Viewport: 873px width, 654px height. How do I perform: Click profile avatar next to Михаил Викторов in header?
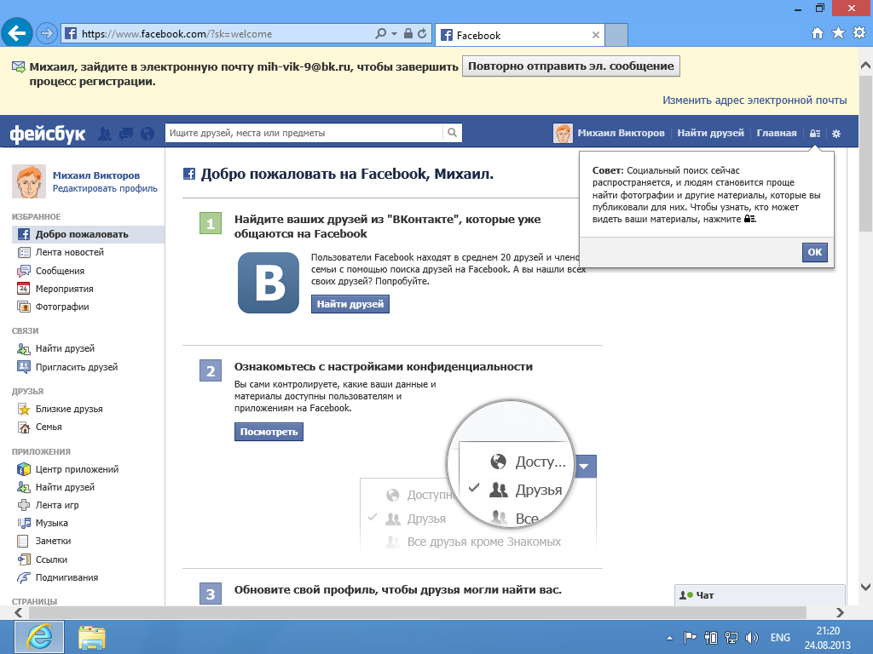point(563,134)
